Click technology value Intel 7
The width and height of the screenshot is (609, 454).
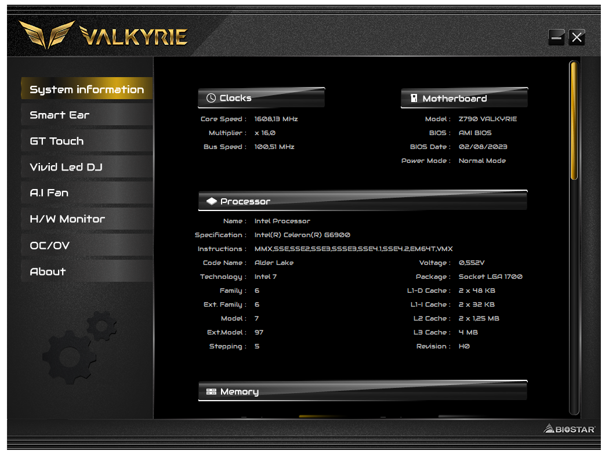pyautogui.click(x=266, y=277)
